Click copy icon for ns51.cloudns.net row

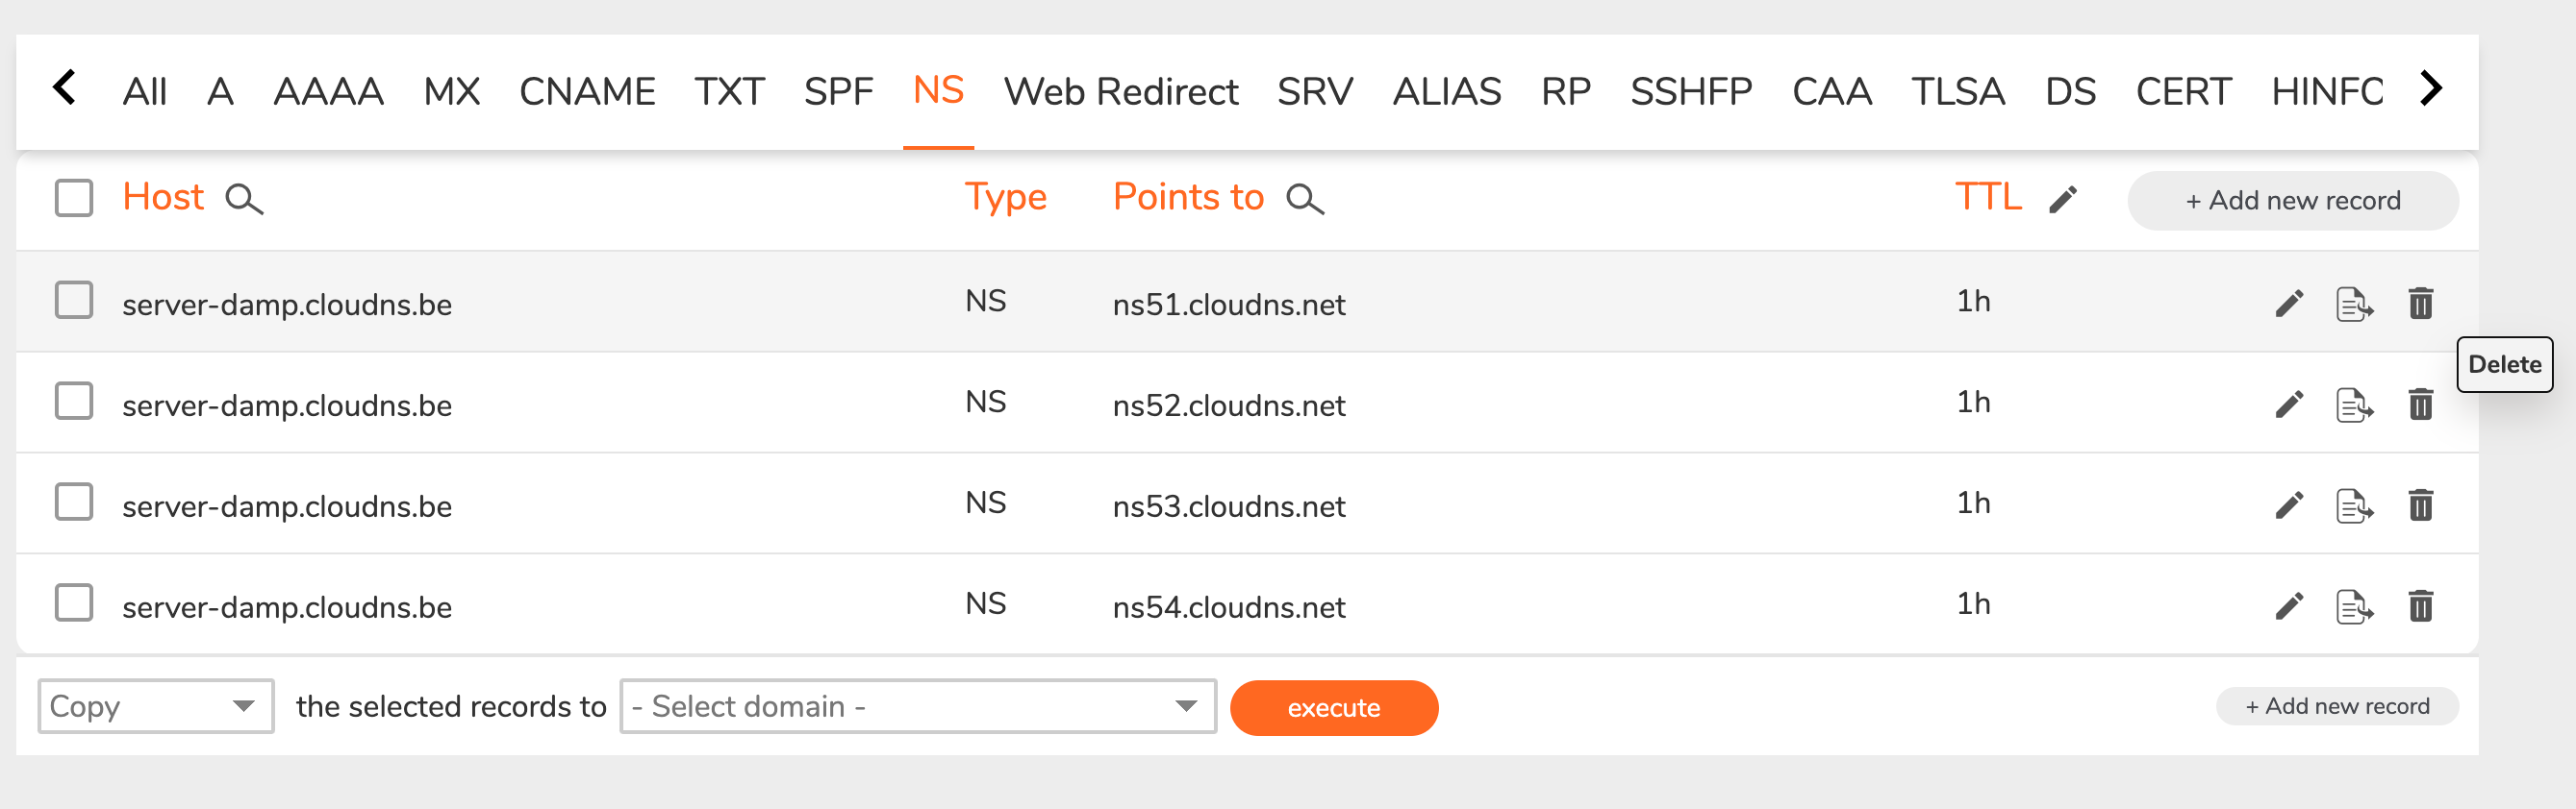[2354, 304]
